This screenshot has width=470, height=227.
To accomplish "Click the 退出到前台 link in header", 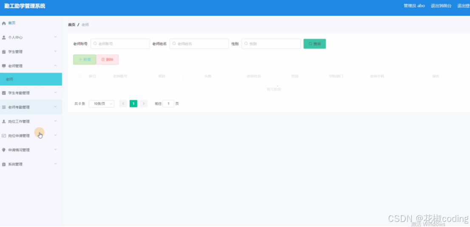I will [x=441, y=6].
